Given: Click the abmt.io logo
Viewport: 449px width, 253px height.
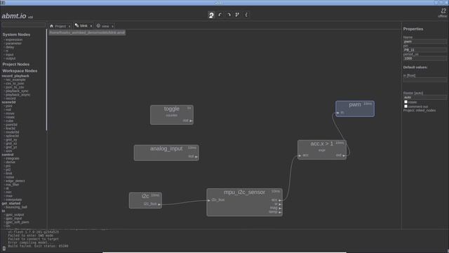Looking at the screenshot, I should (x=14, y=16).
